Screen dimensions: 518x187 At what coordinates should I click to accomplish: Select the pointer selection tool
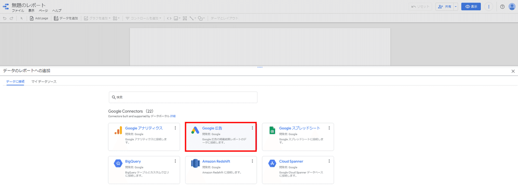(x=22, y=18)
